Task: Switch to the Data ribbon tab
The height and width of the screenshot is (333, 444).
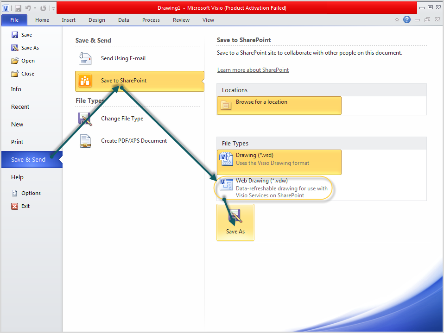Action: 124,20
